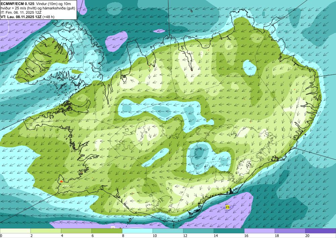
Task: Click the '10' scale label
Action: click(x=155, y=236)
